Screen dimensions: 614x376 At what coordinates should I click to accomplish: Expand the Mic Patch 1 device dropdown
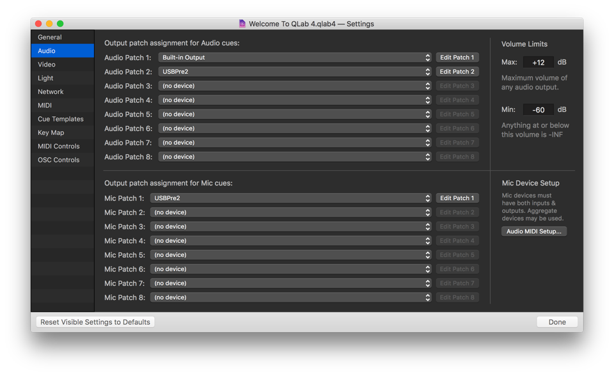(291, 198)
